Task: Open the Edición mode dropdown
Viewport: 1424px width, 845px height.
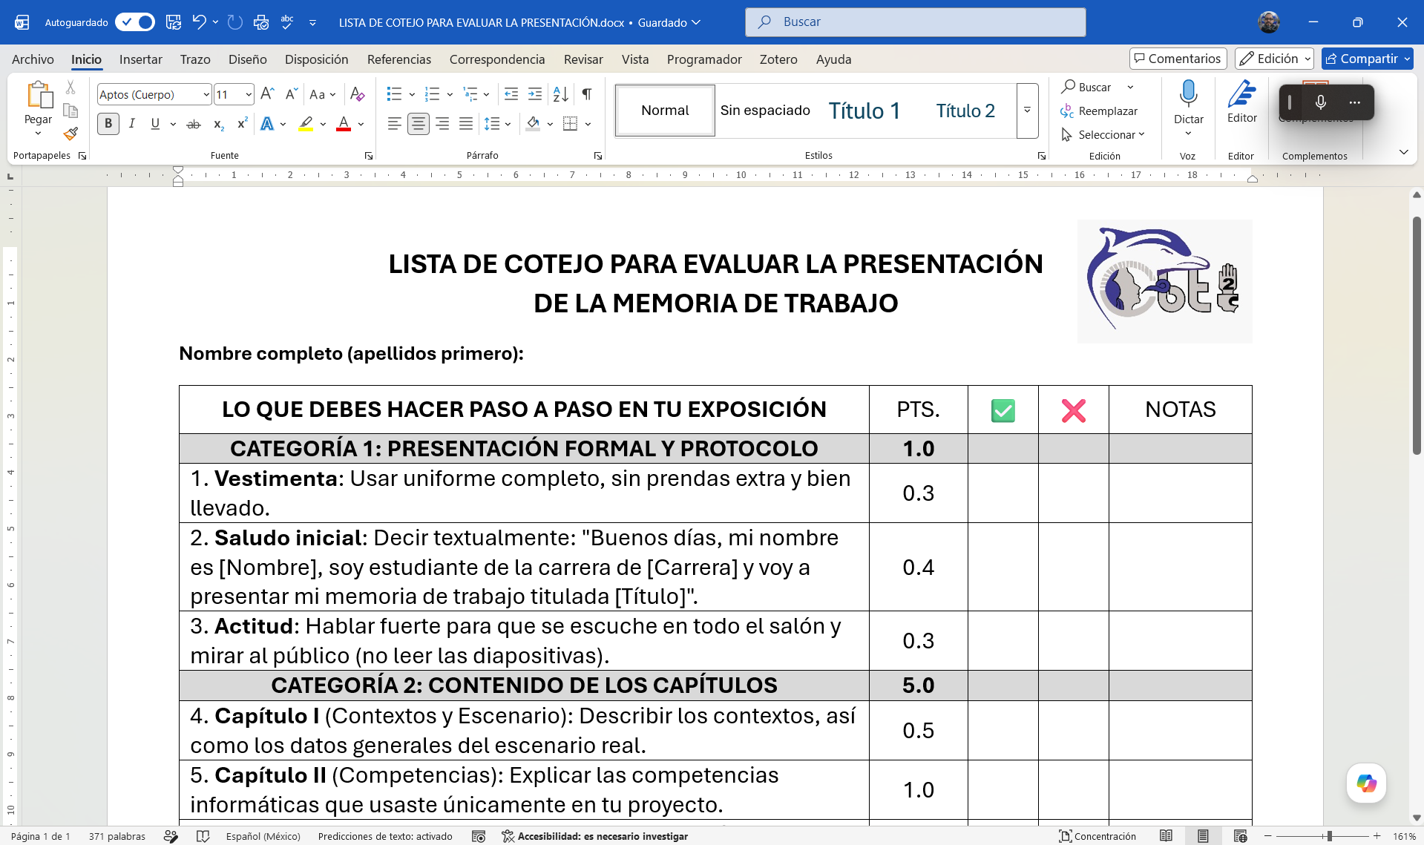Action: (x=1274, y=59)
